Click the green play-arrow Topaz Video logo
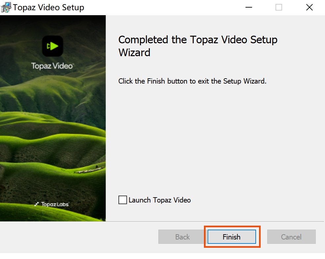The image size is (325, 259). [52, 46]
